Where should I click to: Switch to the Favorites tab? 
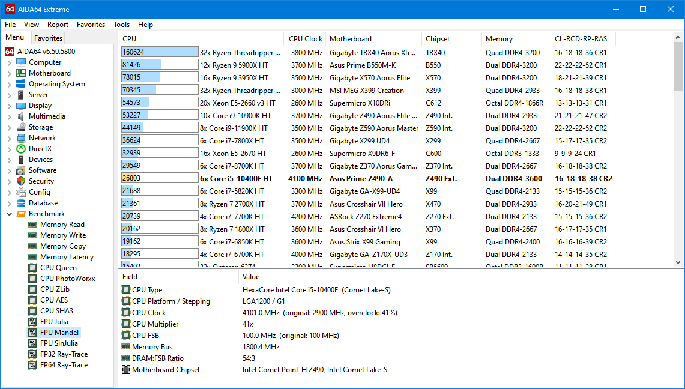[x=48, y=38]
